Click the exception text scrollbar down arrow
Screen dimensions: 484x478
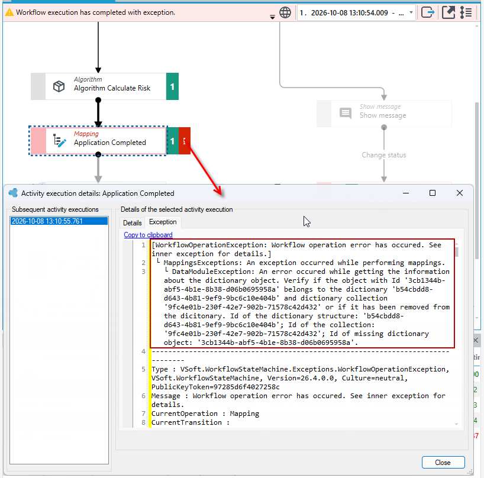[x=457, y=424]
